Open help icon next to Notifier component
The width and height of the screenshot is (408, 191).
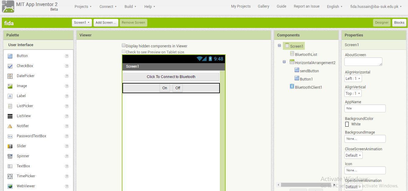[67, 126]
